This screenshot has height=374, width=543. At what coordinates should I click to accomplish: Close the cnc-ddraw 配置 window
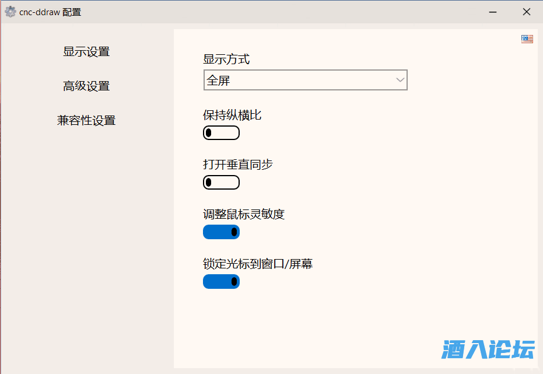click(x=526, y=12)
